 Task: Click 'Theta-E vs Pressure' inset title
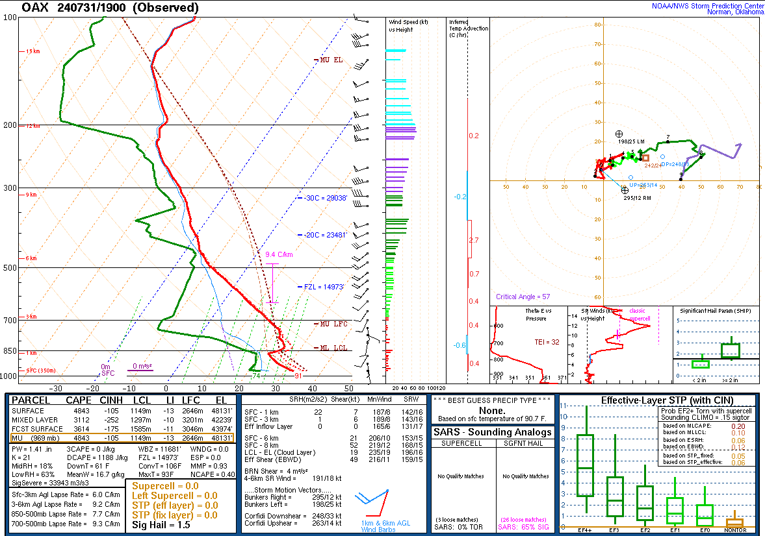tap(538, 315)
